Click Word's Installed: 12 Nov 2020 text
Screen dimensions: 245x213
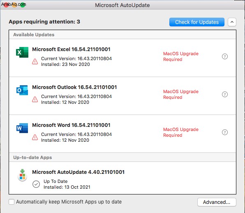pos(65,140)
